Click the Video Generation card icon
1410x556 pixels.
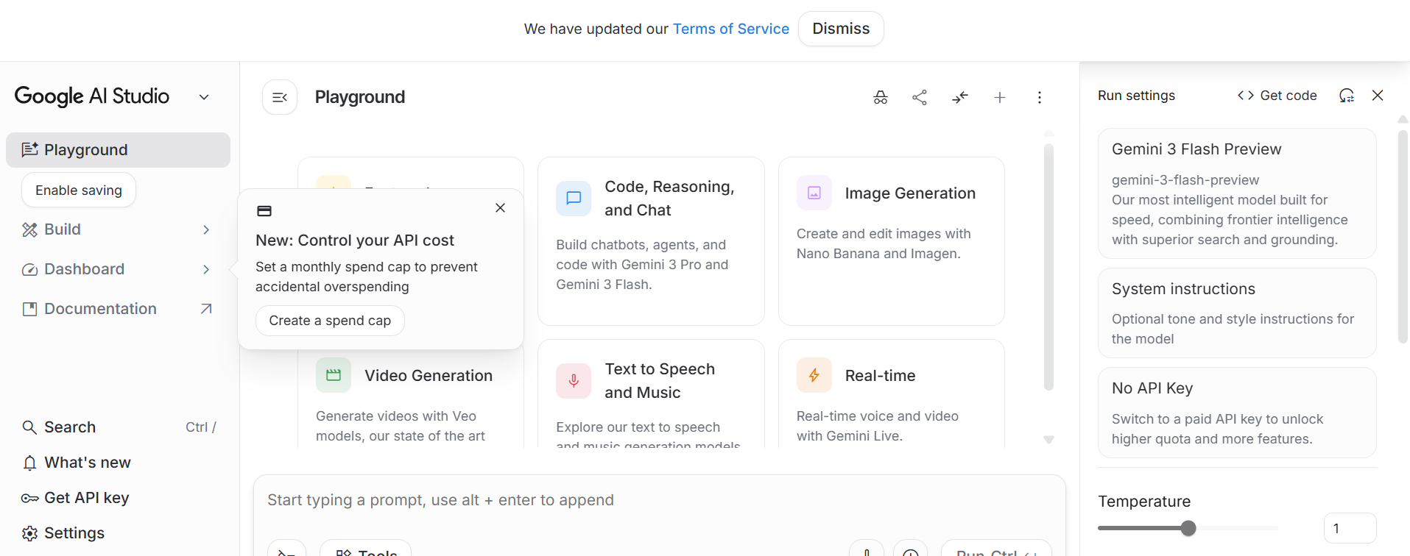334,375
